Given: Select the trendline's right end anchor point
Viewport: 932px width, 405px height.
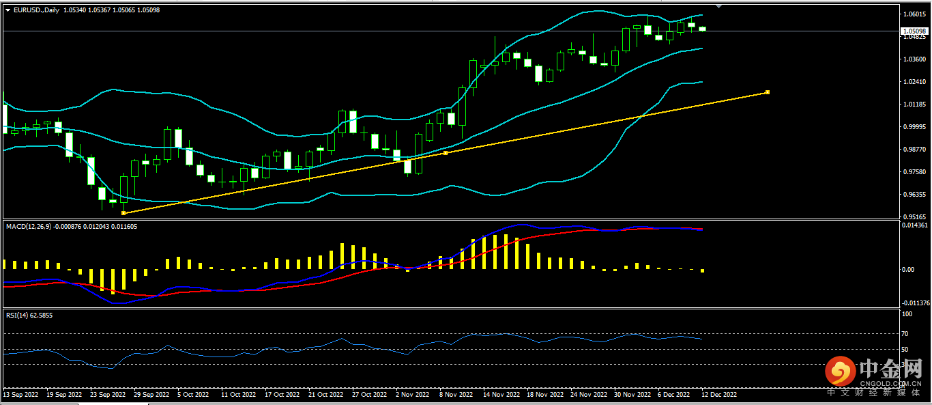Looking at the screenshot, I should (768, 92).
